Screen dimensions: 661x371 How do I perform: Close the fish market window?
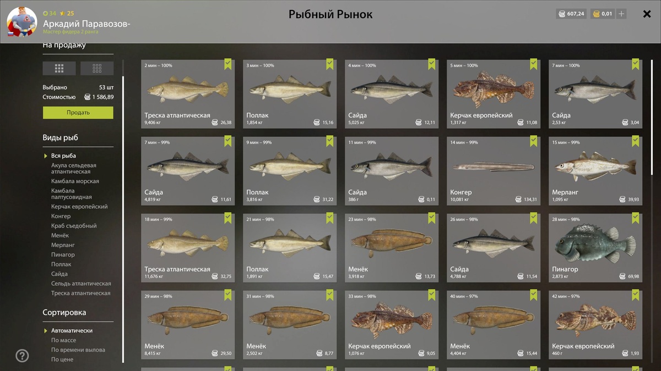pyautogui.click(x=647, y=14)
